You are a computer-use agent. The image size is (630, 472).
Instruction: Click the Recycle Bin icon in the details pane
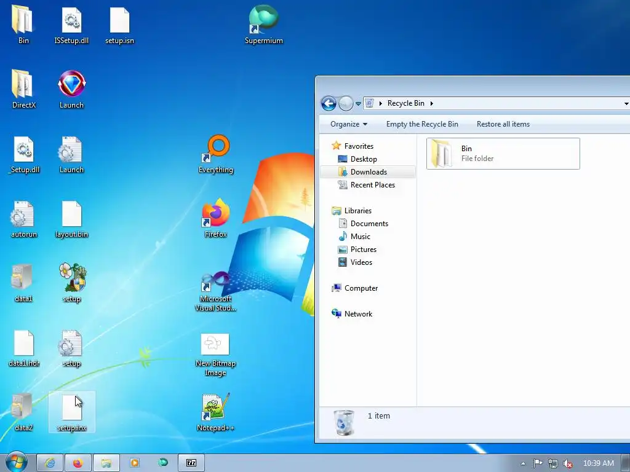[345, 423]
